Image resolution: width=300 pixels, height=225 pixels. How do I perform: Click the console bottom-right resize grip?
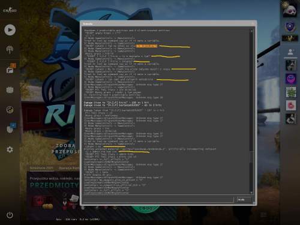254,203
